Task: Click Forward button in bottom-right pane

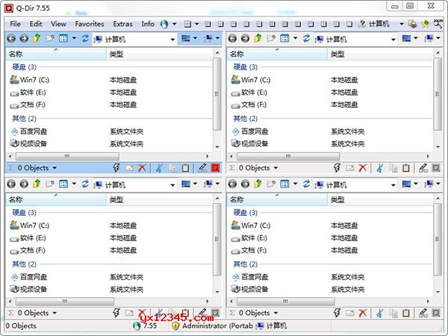Action: pos(245,184)
